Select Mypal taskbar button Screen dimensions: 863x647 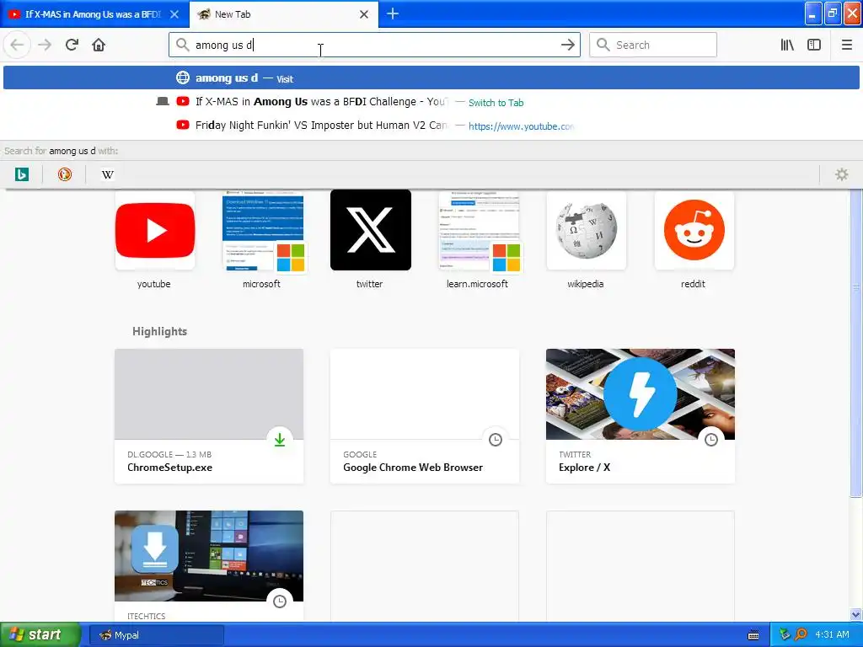tap(156, 635)
